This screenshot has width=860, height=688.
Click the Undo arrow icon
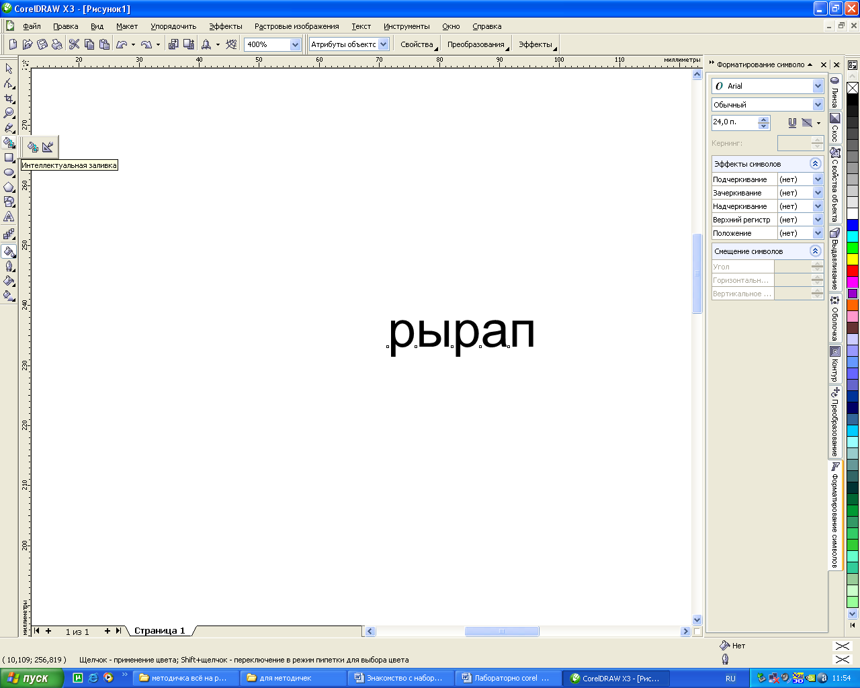click(122, 44)
